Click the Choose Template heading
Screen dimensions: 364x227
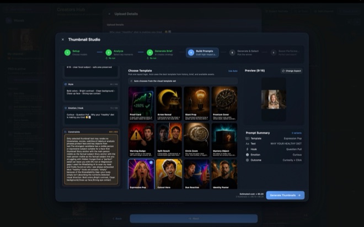pyautogui.click(x=140, y=71)
